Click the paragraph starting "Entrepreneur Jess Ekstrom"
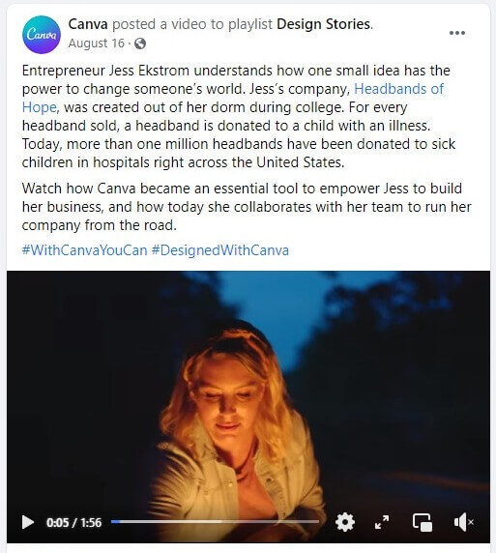 pyautogui.click(x=239, y=116)
